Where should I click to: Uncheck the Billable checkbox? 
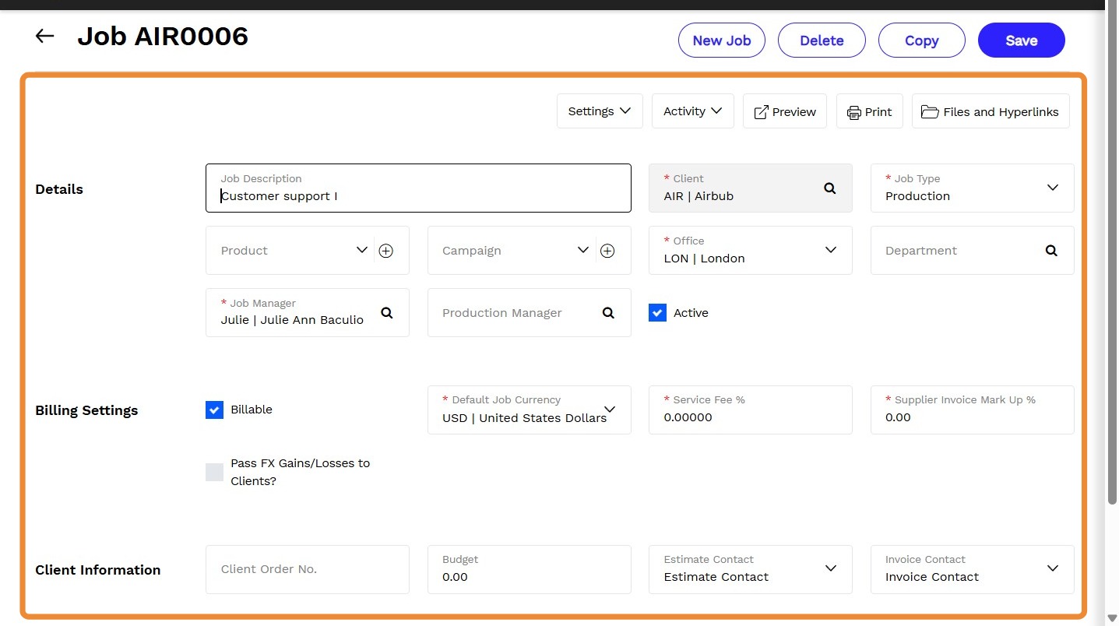215,410
